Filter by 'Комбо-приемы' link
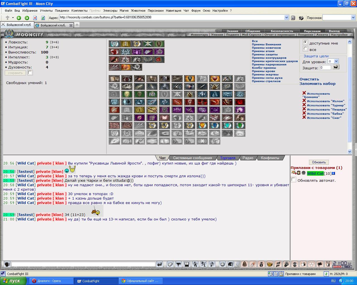 264,68
